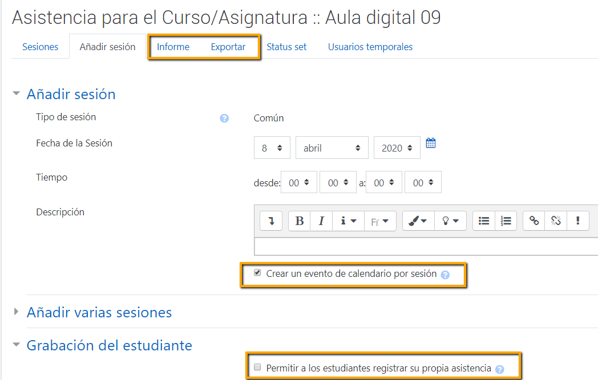The width and height of the screenshot is (598, 380).
Task: Open the Status set tab
Action: [286, 47]
